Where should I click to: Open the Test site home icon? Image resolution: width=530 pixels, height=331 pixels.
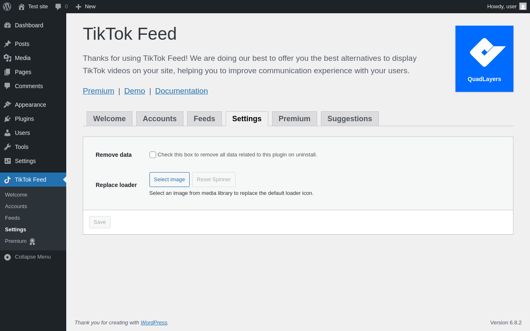point(22,7)
